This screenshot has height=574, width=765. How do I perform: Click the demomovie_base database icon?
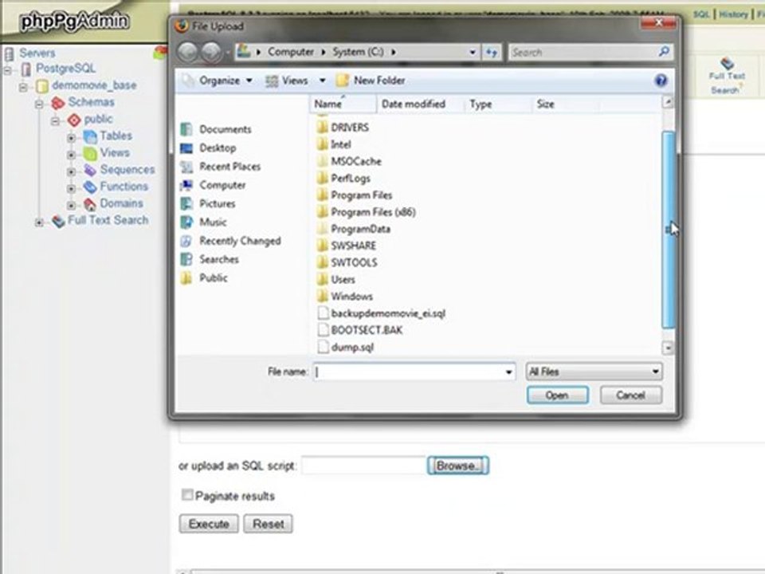coord(42,86)
